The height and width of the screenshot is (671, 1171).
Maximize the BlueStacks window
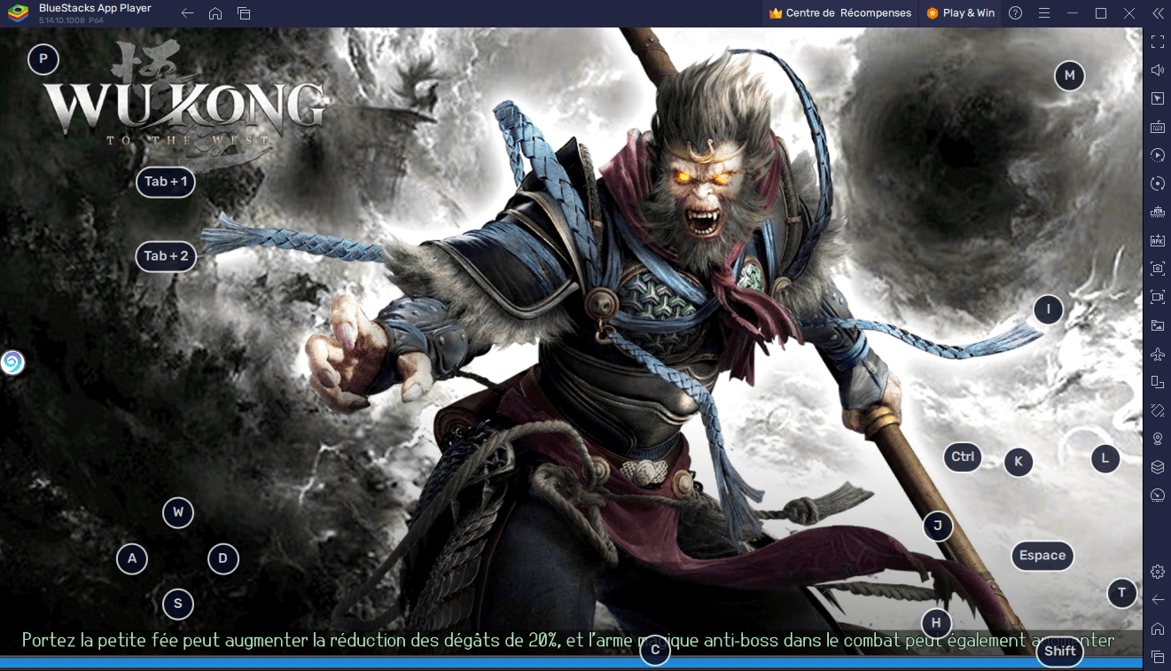(1101, 13)
